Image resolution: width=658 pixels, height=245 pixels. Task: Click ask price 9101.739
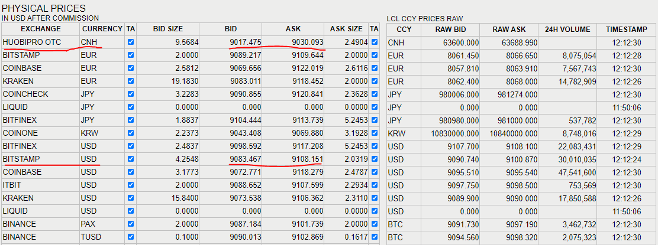308,224
